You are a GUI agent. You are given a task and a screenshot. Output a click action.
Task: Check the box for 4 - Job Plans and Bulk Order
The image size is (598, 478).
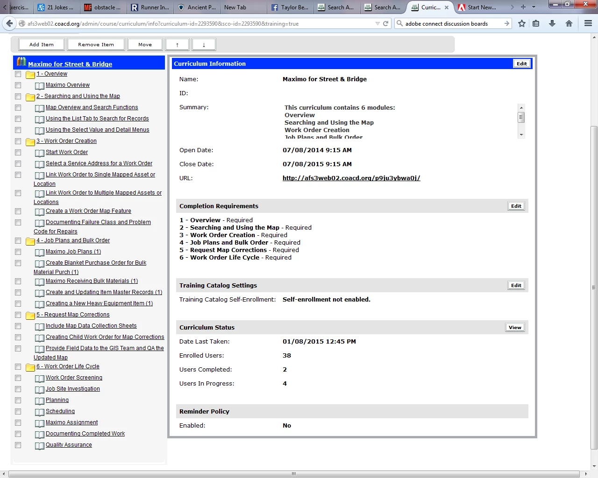[18, 240]
